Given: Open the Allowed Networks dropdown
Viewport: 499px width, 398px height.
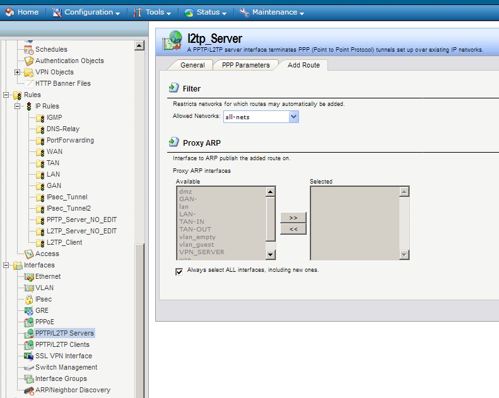Looking at the screenshot, I should click(x=293, y=117).
